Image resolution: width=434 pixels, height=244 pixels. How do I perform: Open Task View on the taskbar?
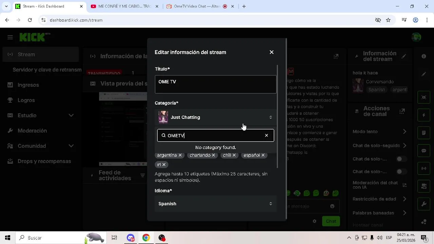114,238
